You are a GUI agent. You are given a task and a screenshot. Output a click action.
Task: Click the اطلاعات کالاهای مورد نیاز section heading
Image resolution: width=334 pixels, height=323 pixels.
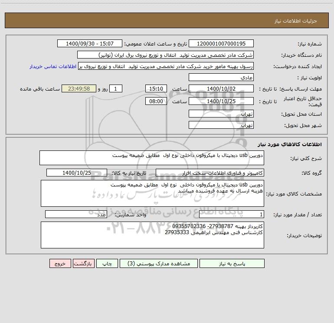290,144
